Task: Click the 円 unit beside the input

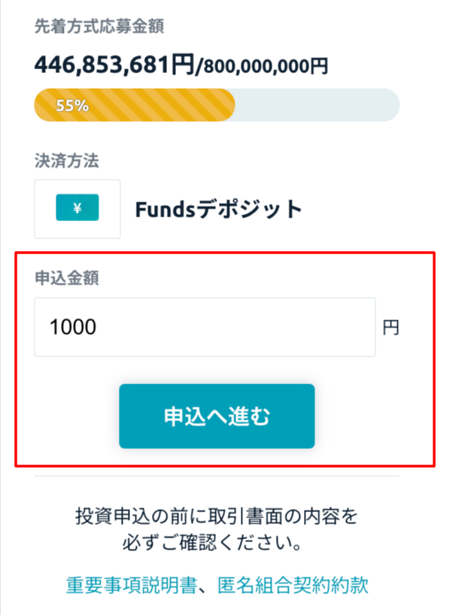Action: tap(391, 328)
